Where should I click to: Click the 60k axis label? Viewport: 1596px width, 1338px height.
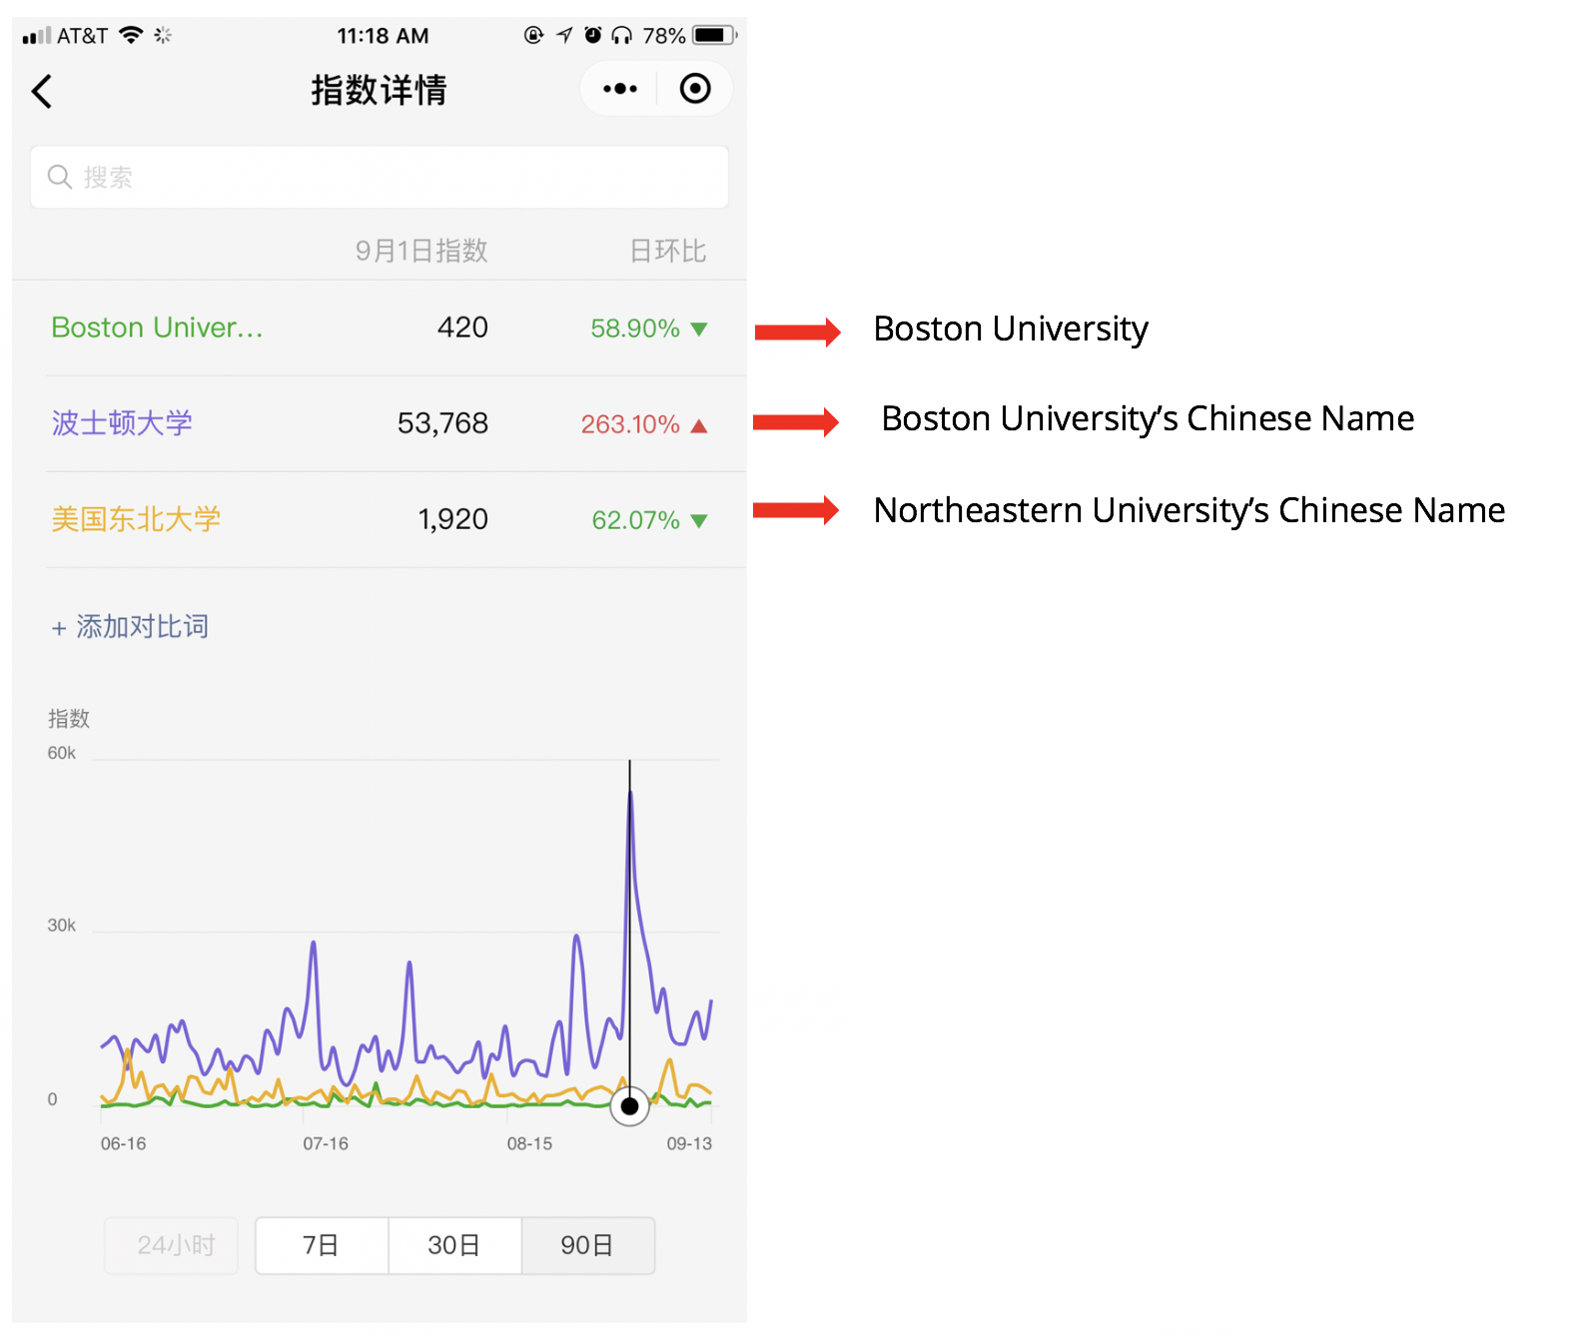coord(62,753)
